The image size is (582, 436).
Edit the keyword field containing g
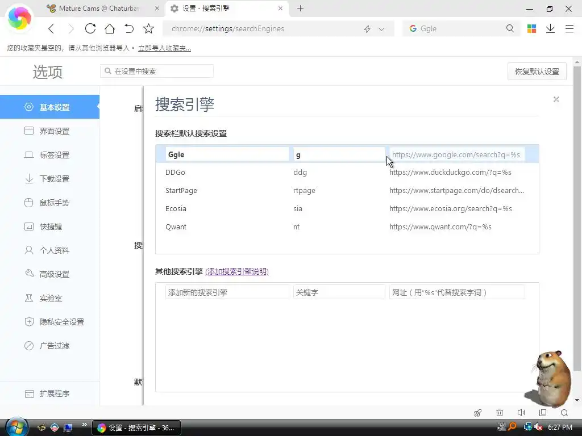pyautogui.click(x=339, y=154)
